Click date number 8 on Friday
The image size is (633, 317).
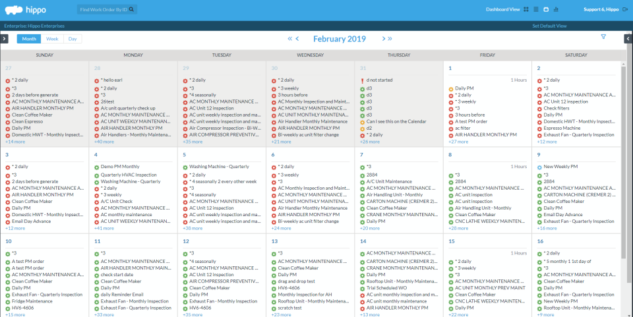[x=450, y=154]
